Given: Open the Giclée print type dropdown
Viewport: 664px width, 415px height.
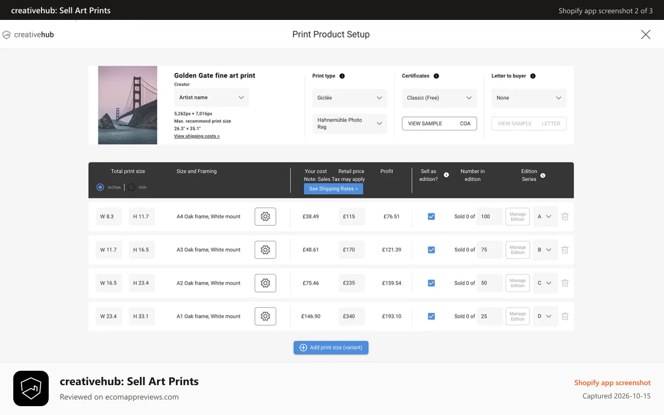Looking at the screenshot, I should click(350, 98).
